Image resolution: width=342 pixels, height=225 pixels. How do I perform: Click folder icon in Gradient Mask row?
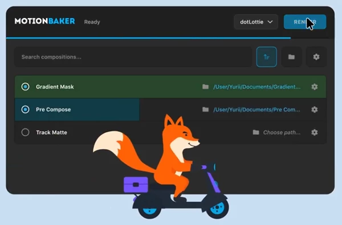point(205,87)
